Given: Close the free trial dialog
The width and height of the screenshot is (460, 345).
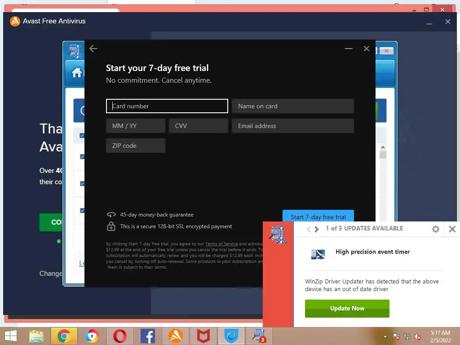Looking at the screenshot, I should click(367, 49).
